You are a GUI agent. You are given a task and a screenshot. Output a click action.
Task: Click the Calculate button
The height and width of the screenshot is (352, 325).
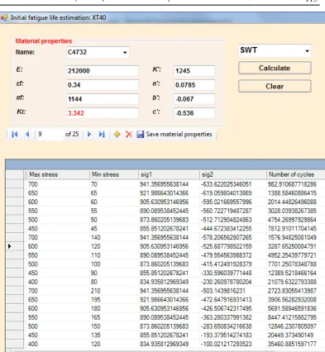click(275, 68)
